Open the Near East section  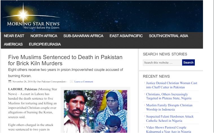coord(14,36)
